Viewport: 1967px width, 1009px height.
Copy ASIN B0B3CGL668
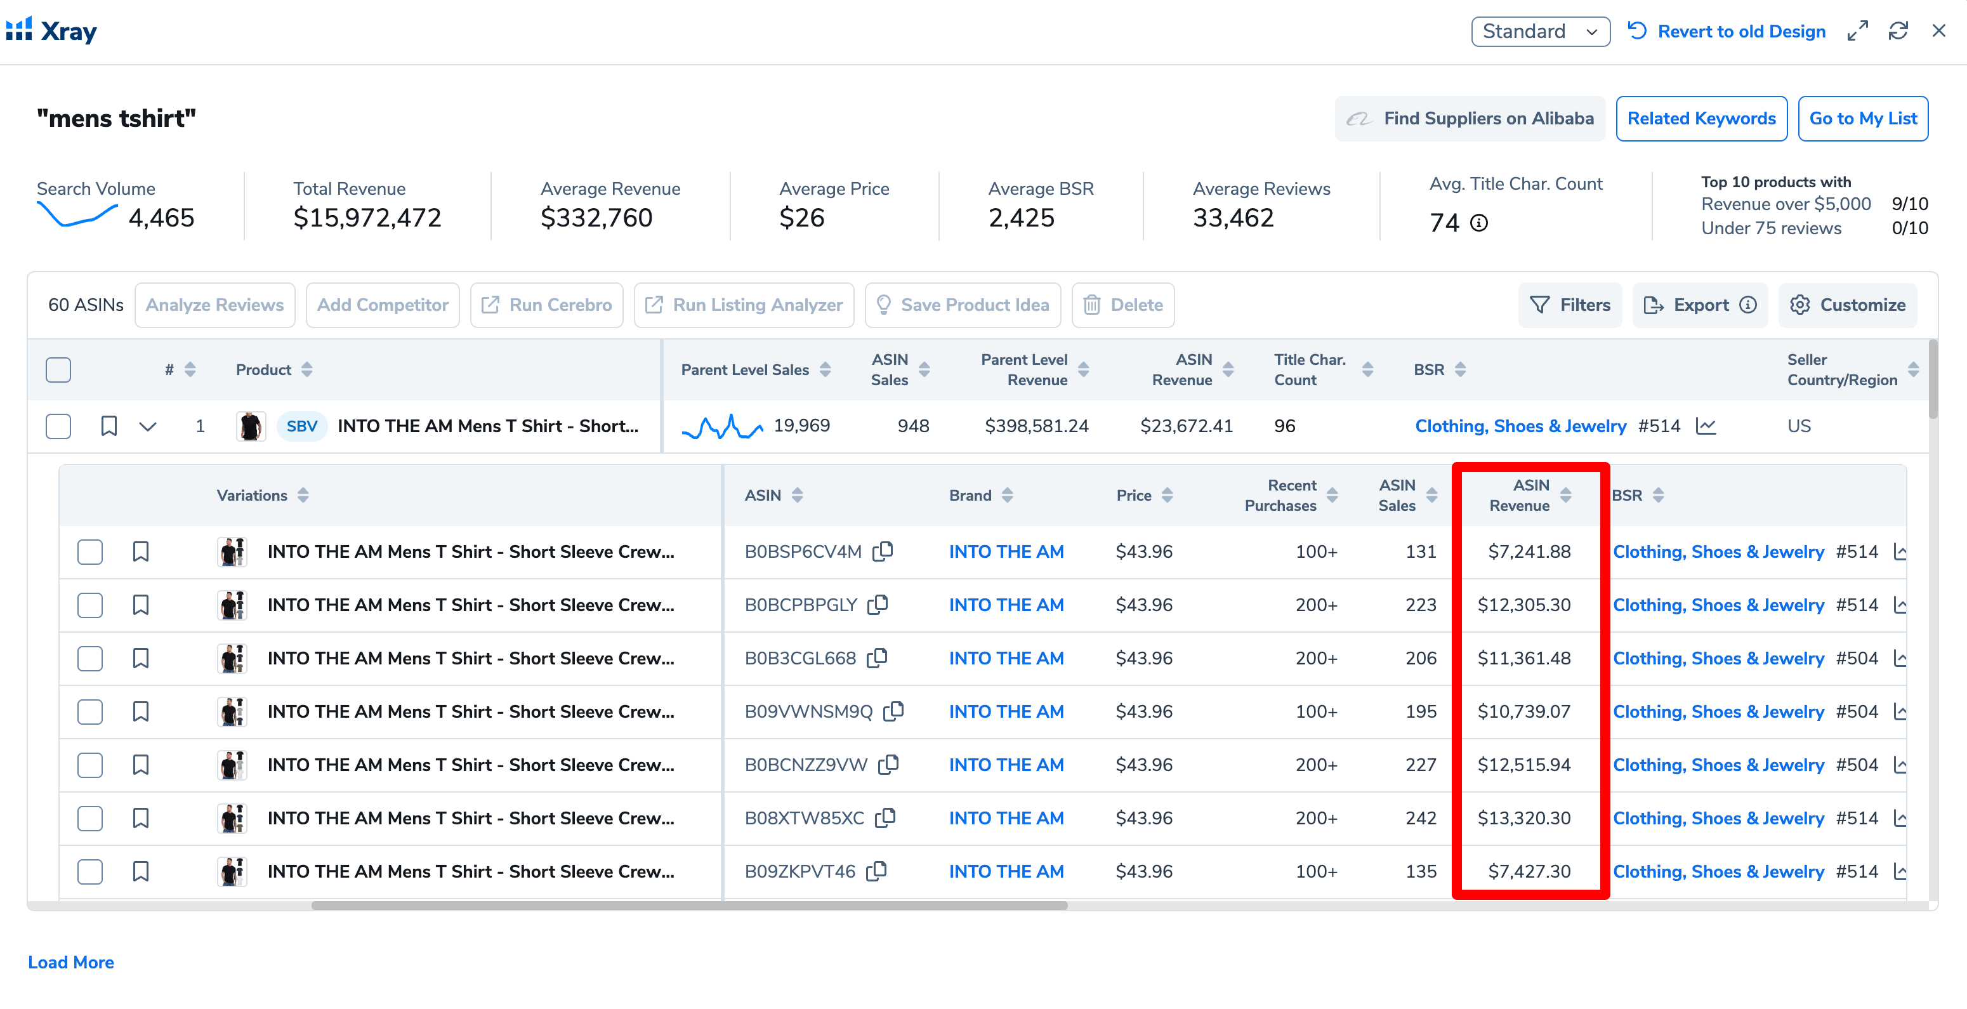(x=878, y=657)
